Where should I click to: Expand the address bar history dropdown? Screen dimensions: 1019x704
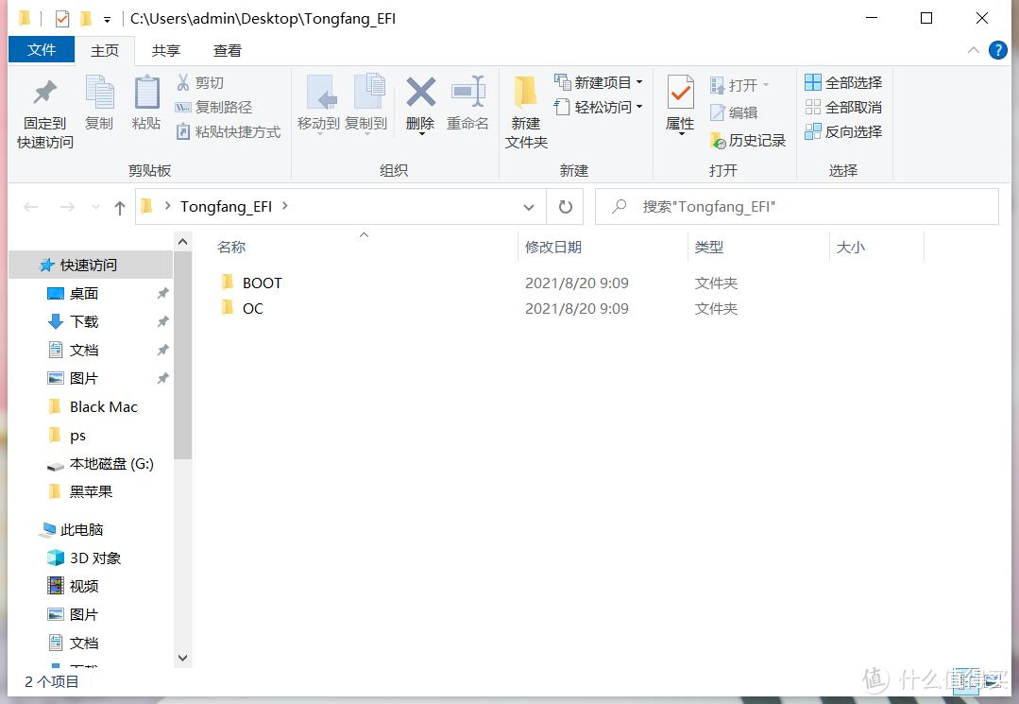pyautogui.click(x=529, y=206)
